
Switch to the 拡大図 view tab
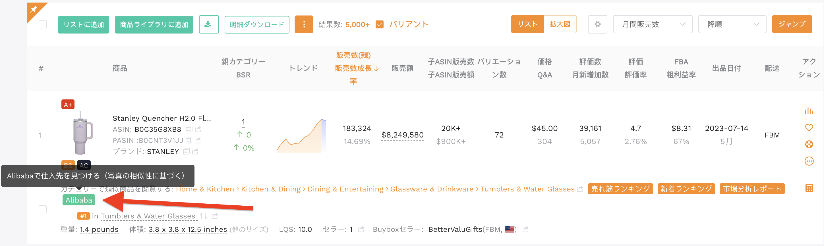coord(560,24)
